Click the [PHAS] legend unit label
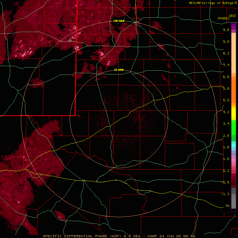The height and width of the screenshot is (238, 238). (x=223, y=18)
